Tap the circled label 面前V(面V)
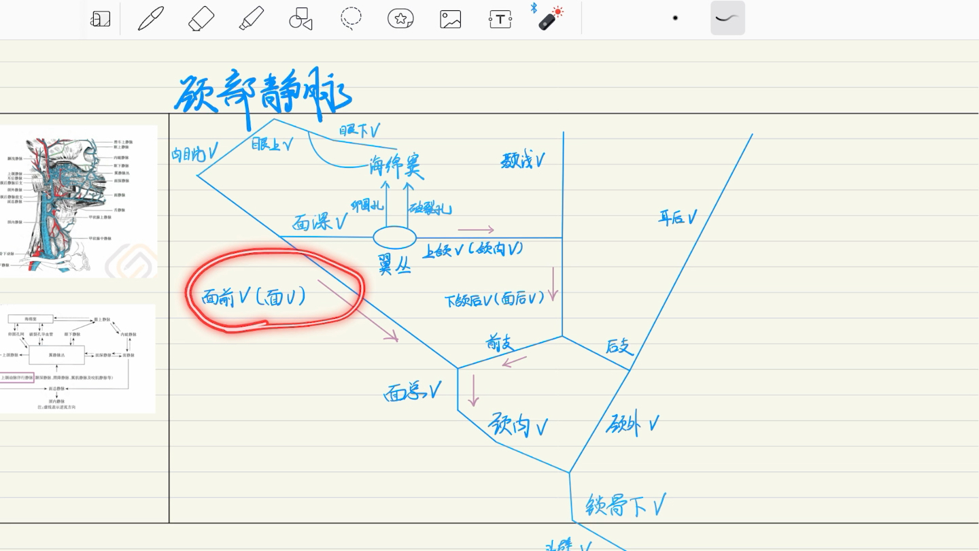This screenshot has width=979, height=551. (x=253, y=297)
